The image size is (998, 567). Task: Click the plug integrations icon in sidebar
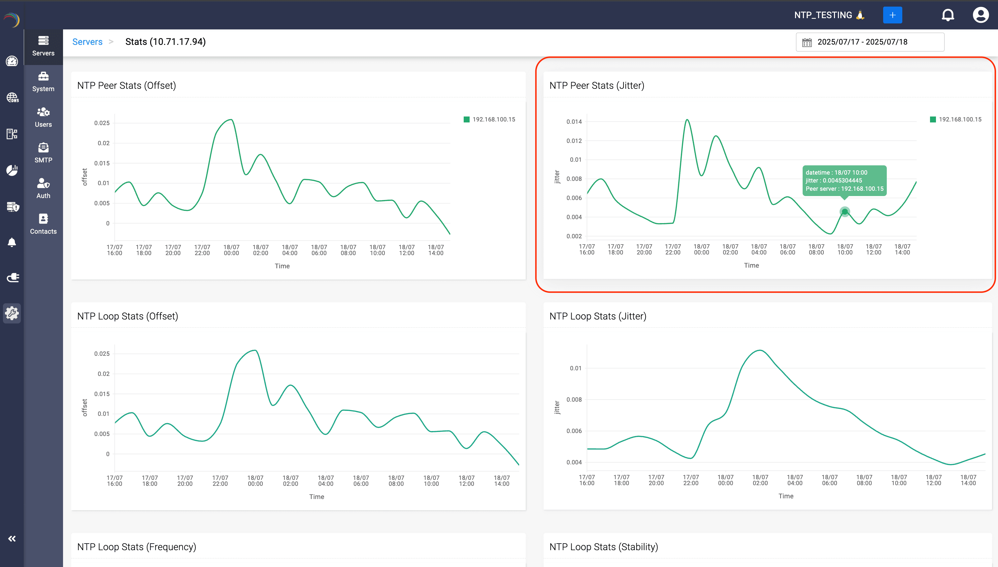point(13,278)
